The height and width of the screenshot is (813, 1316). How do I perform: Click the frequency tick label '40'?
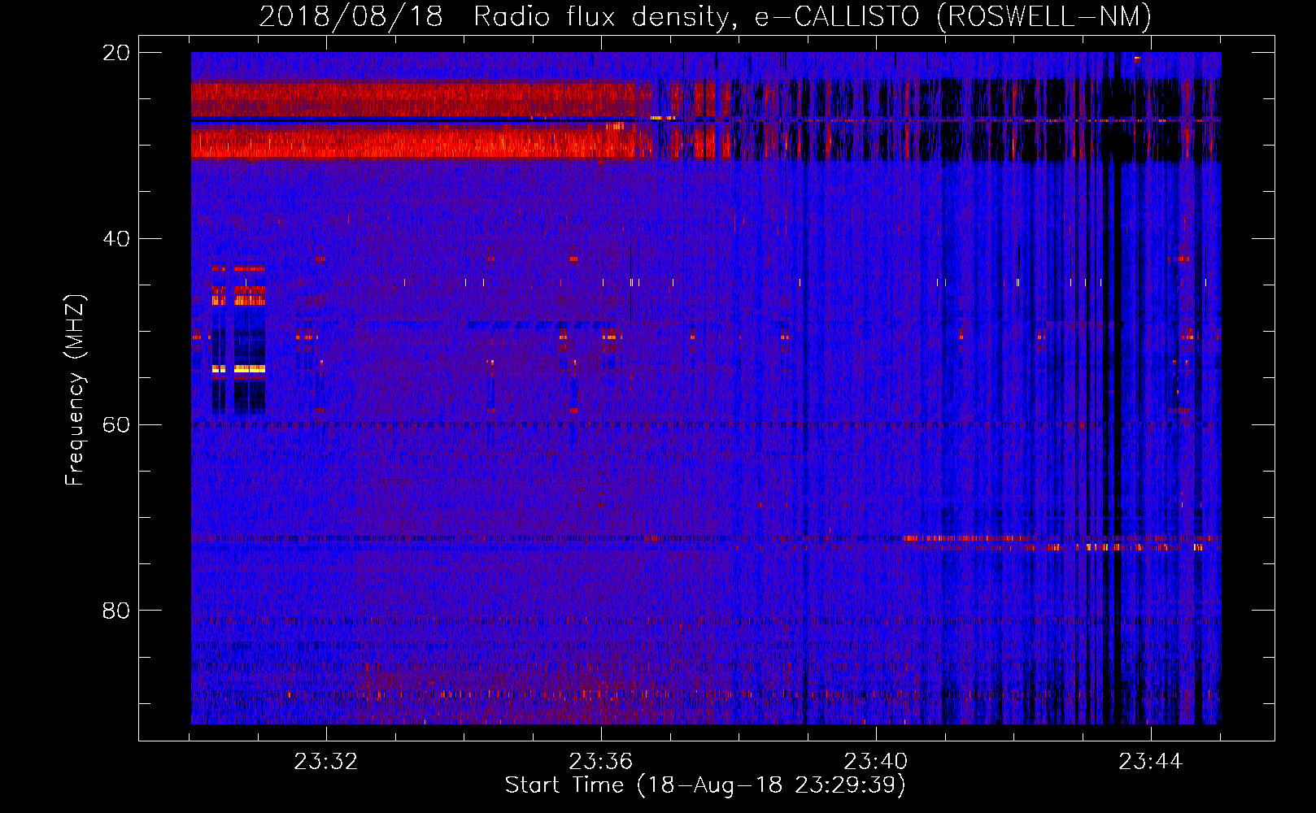pyautogui.click(x=115, y=239)
